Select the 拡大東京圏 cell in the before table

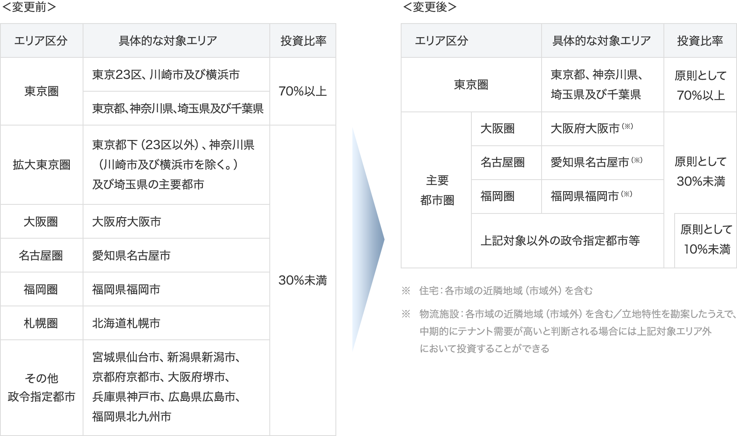point(41,165)
